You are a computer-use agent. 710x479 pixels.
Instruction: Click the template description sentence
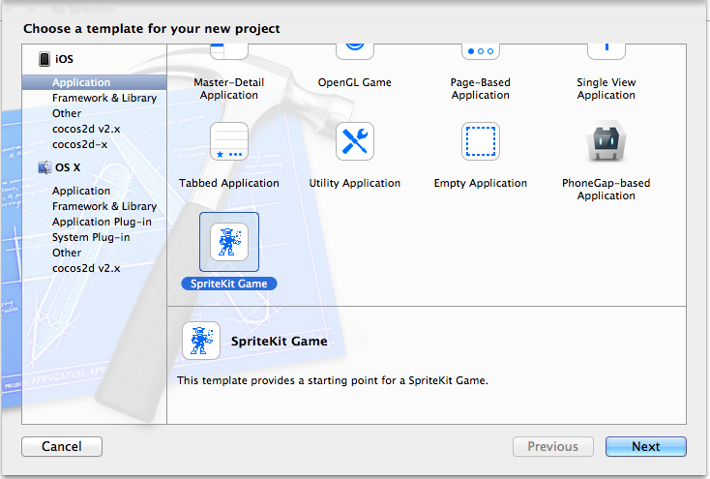[x=333, y=380]
